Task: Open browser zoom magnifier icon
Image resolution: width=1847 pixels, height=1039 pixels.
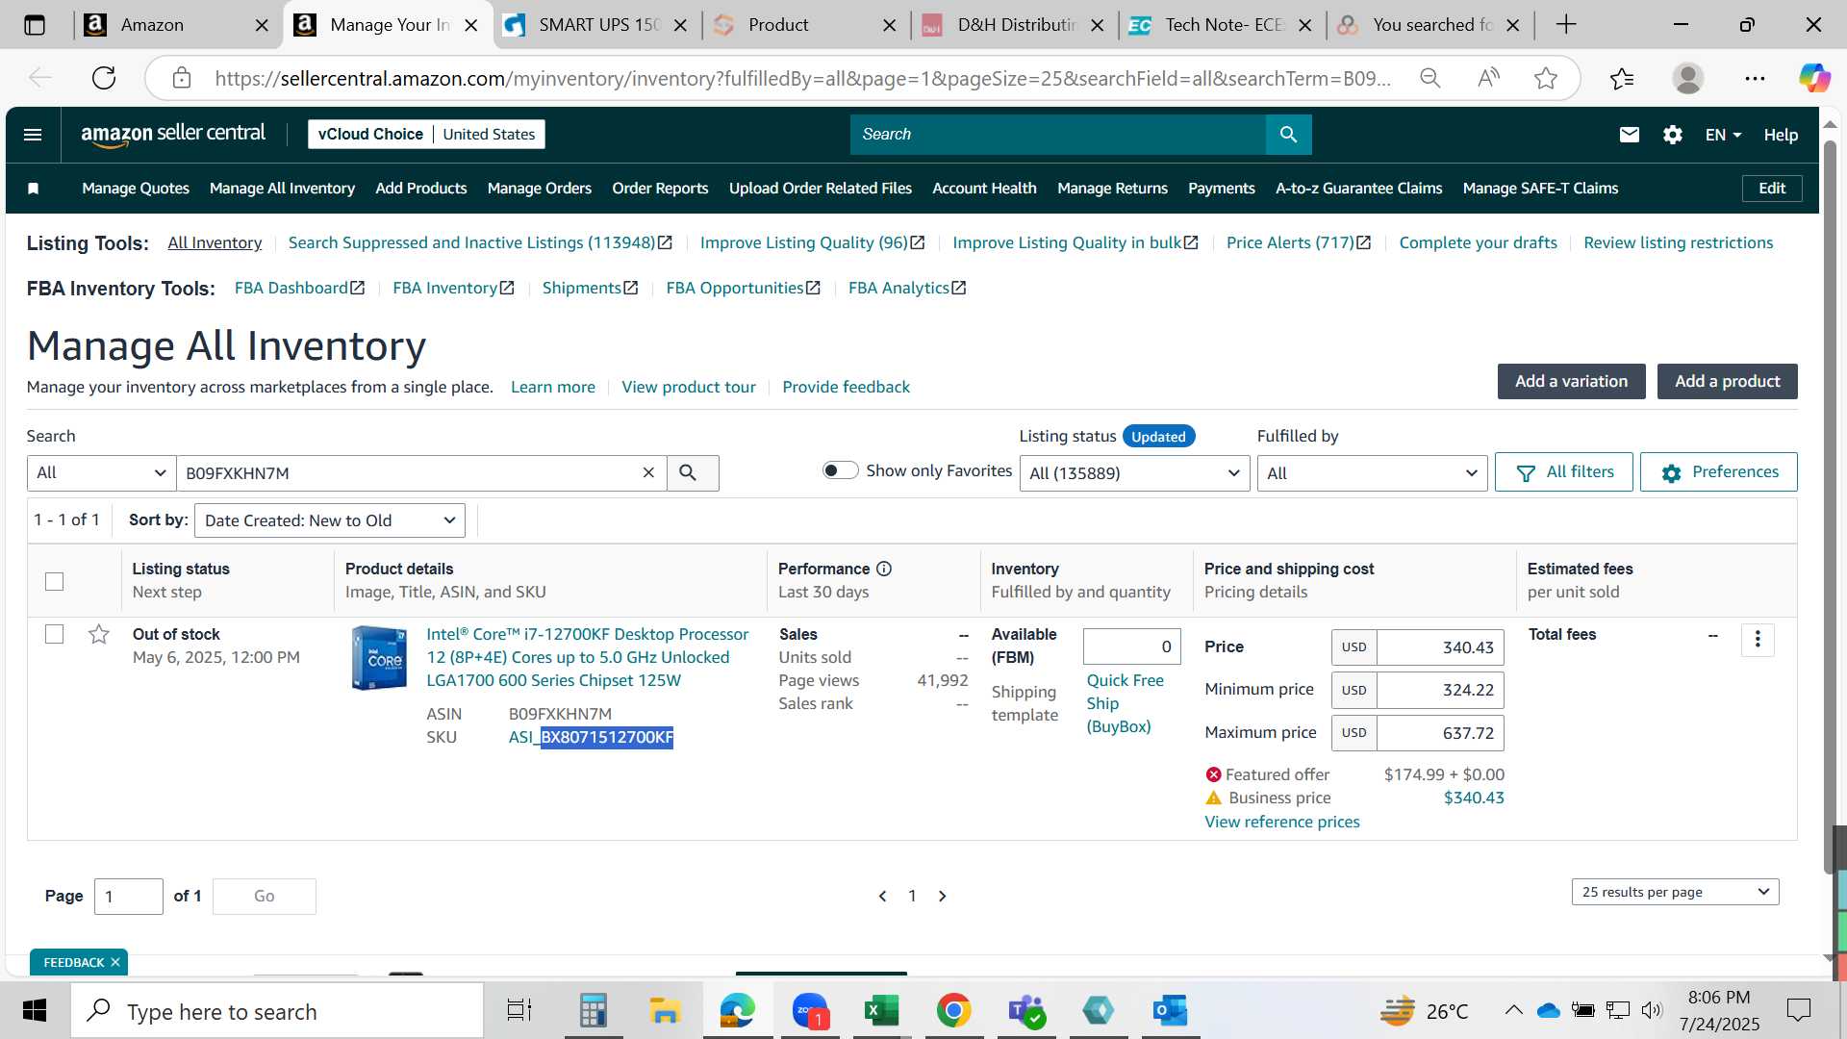Action: tap(1430, 78)
